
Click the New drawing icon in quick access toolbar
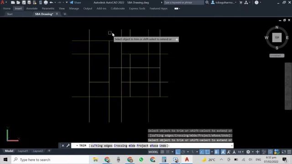coord(13,3)
